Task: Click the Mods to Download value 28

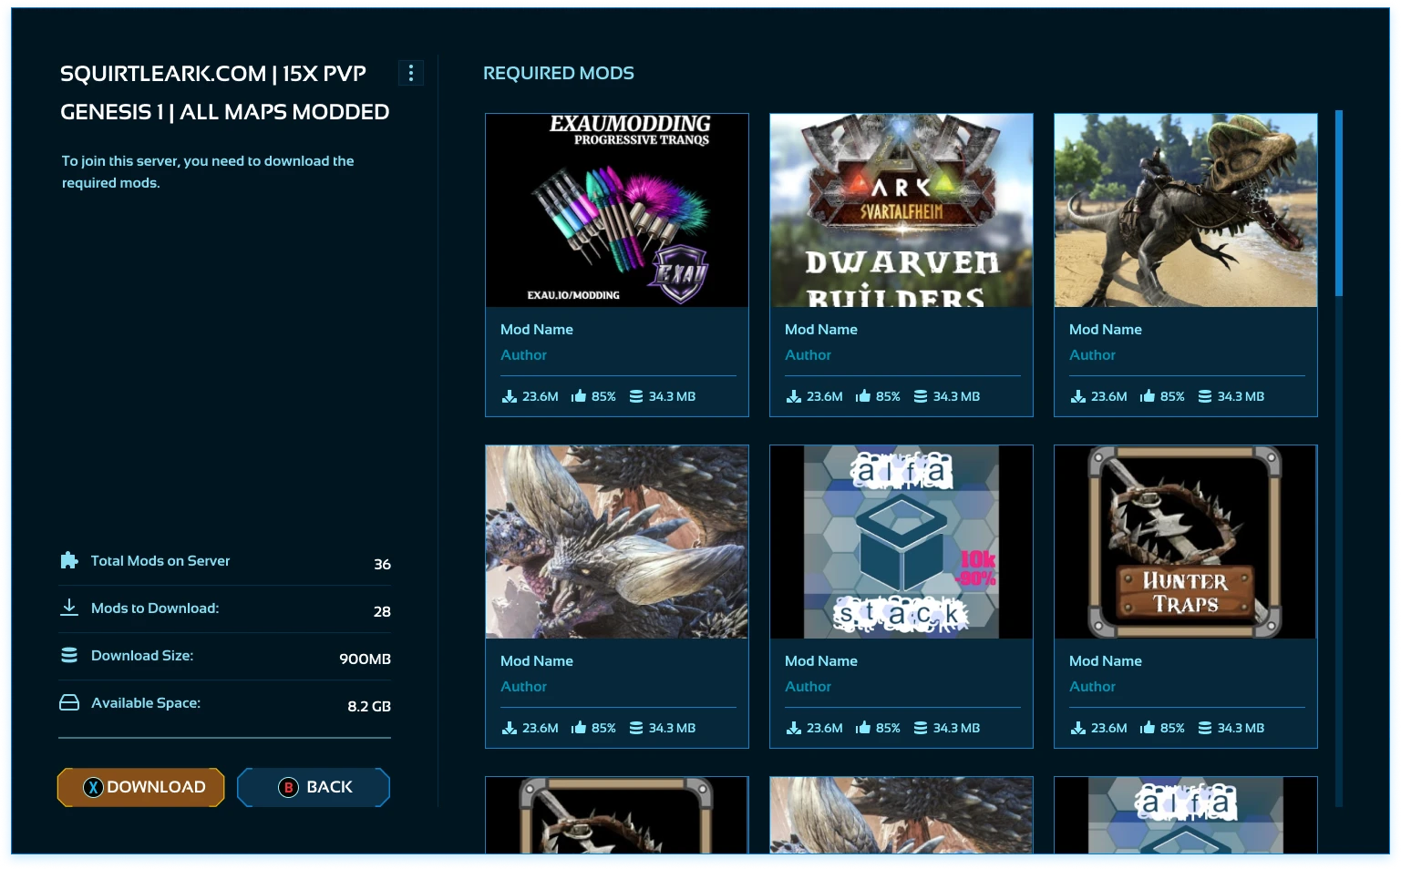Action: [x=382, y=612]
